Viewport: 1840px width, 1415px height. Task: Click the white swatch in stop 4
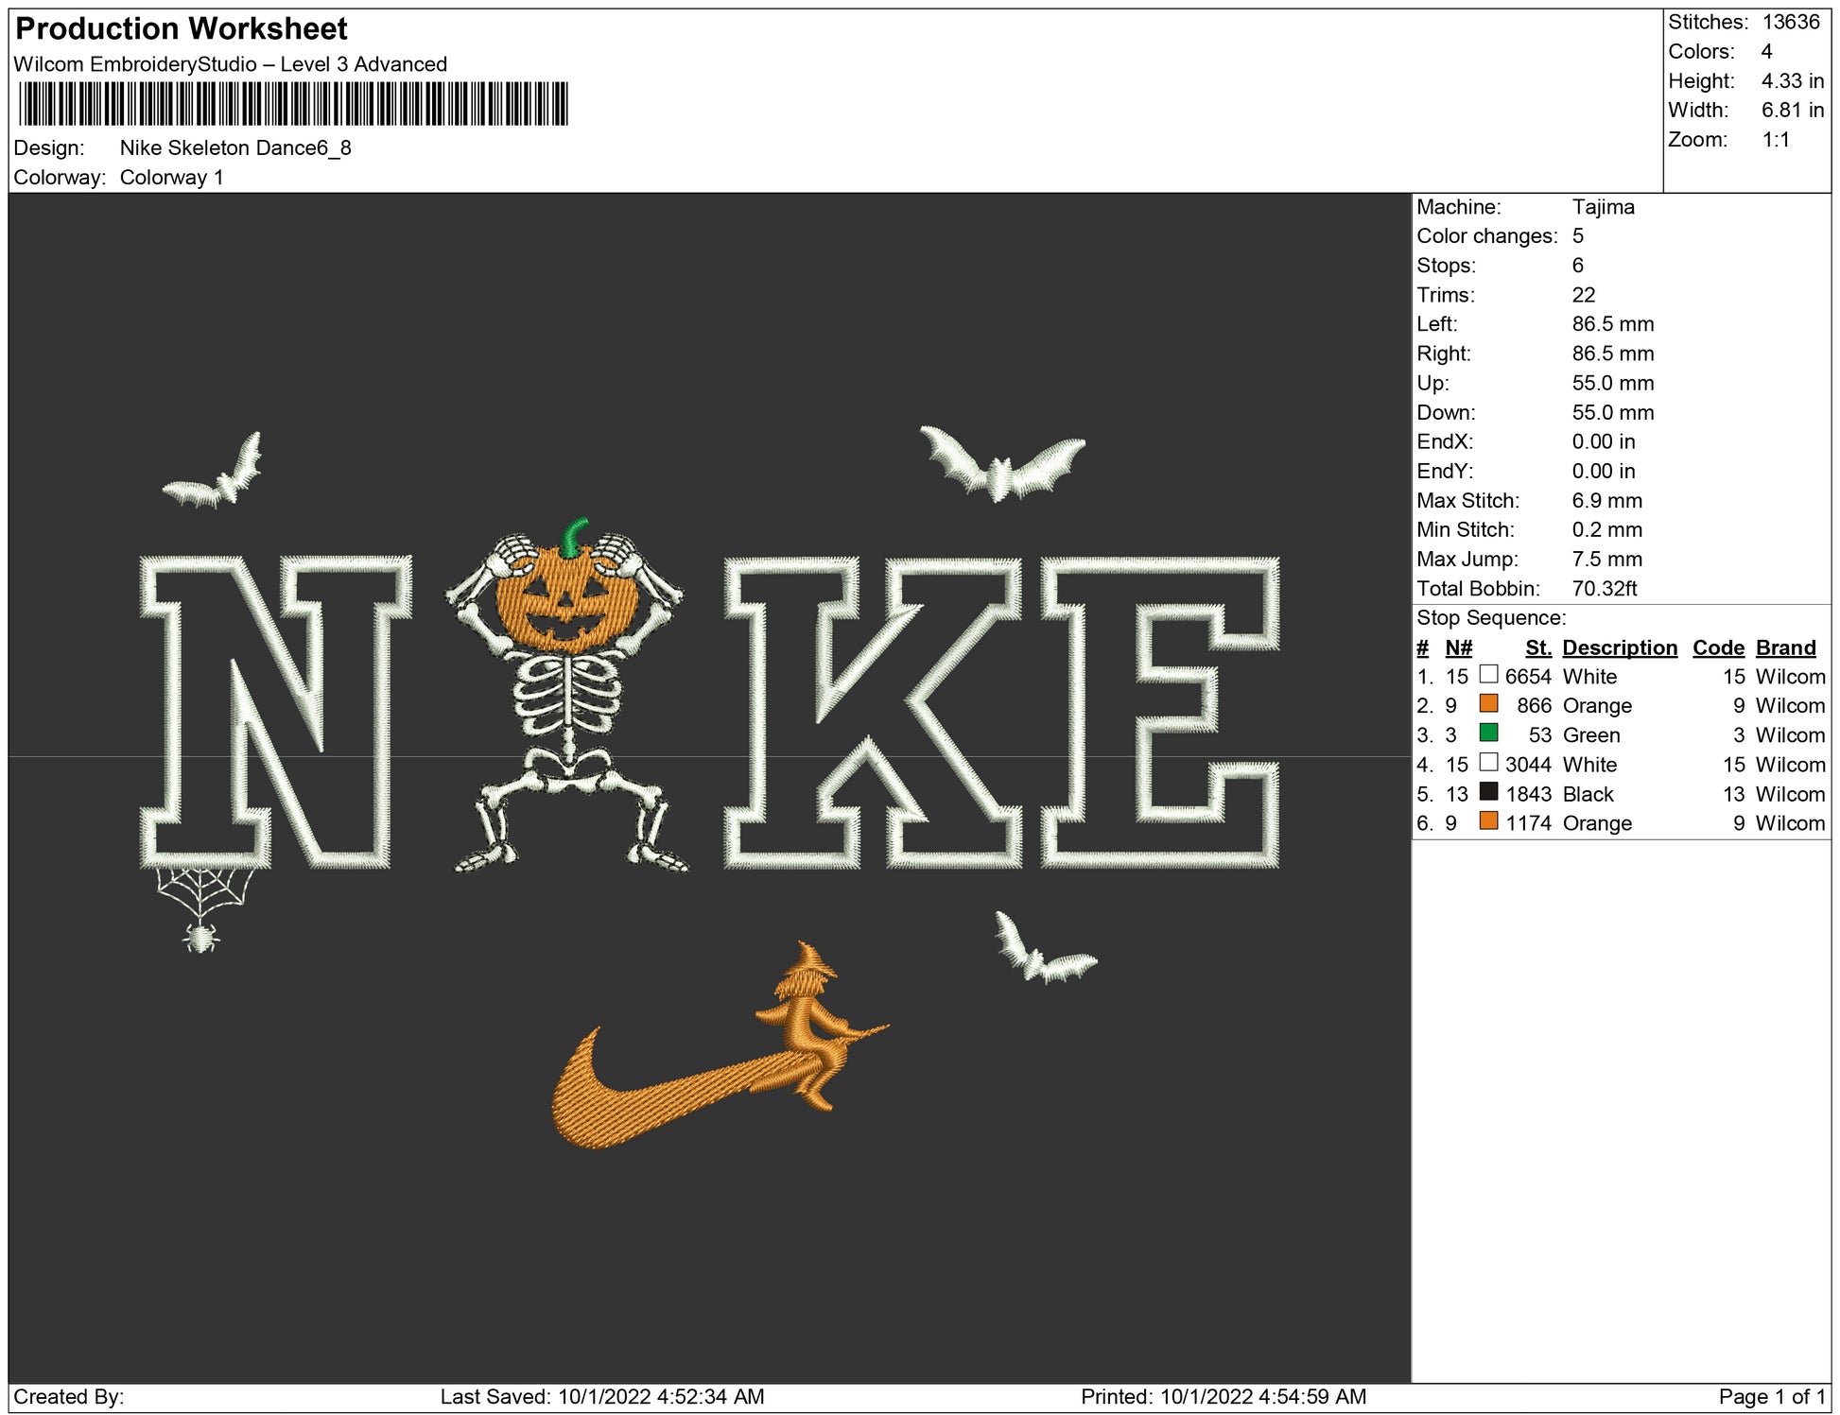pos(1488,763)
